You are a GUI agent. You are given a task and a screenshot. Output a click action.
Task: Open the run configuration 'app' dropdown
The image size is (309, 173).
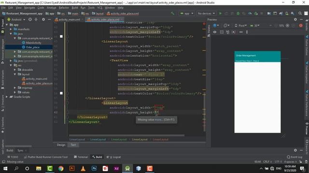tap(187, 13)
